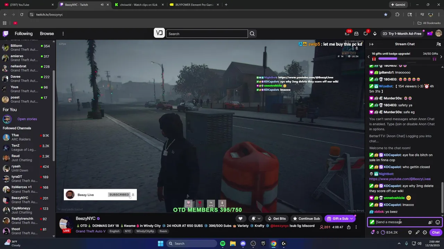Open the chat celebration icon in message box

coord(430,222)
